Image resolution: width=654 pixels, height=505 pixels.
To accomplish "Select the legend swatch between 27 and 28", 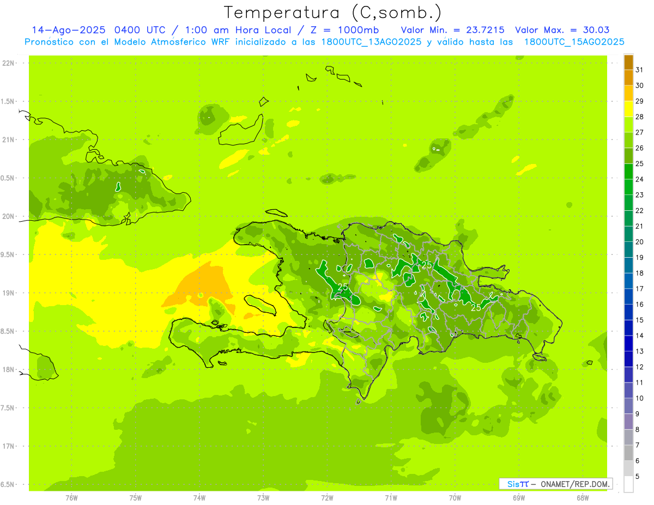I will [628, 125].
